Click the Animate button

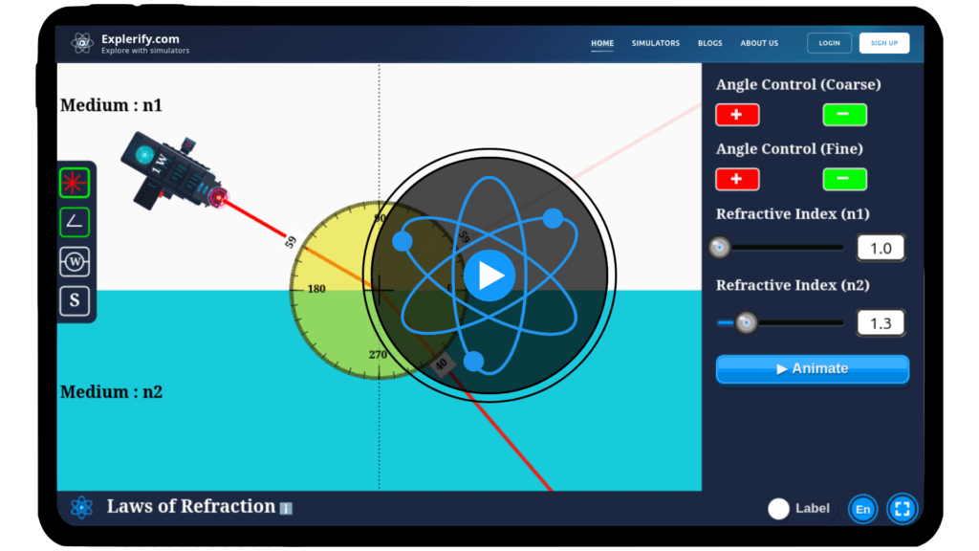[x=812, y=368]
